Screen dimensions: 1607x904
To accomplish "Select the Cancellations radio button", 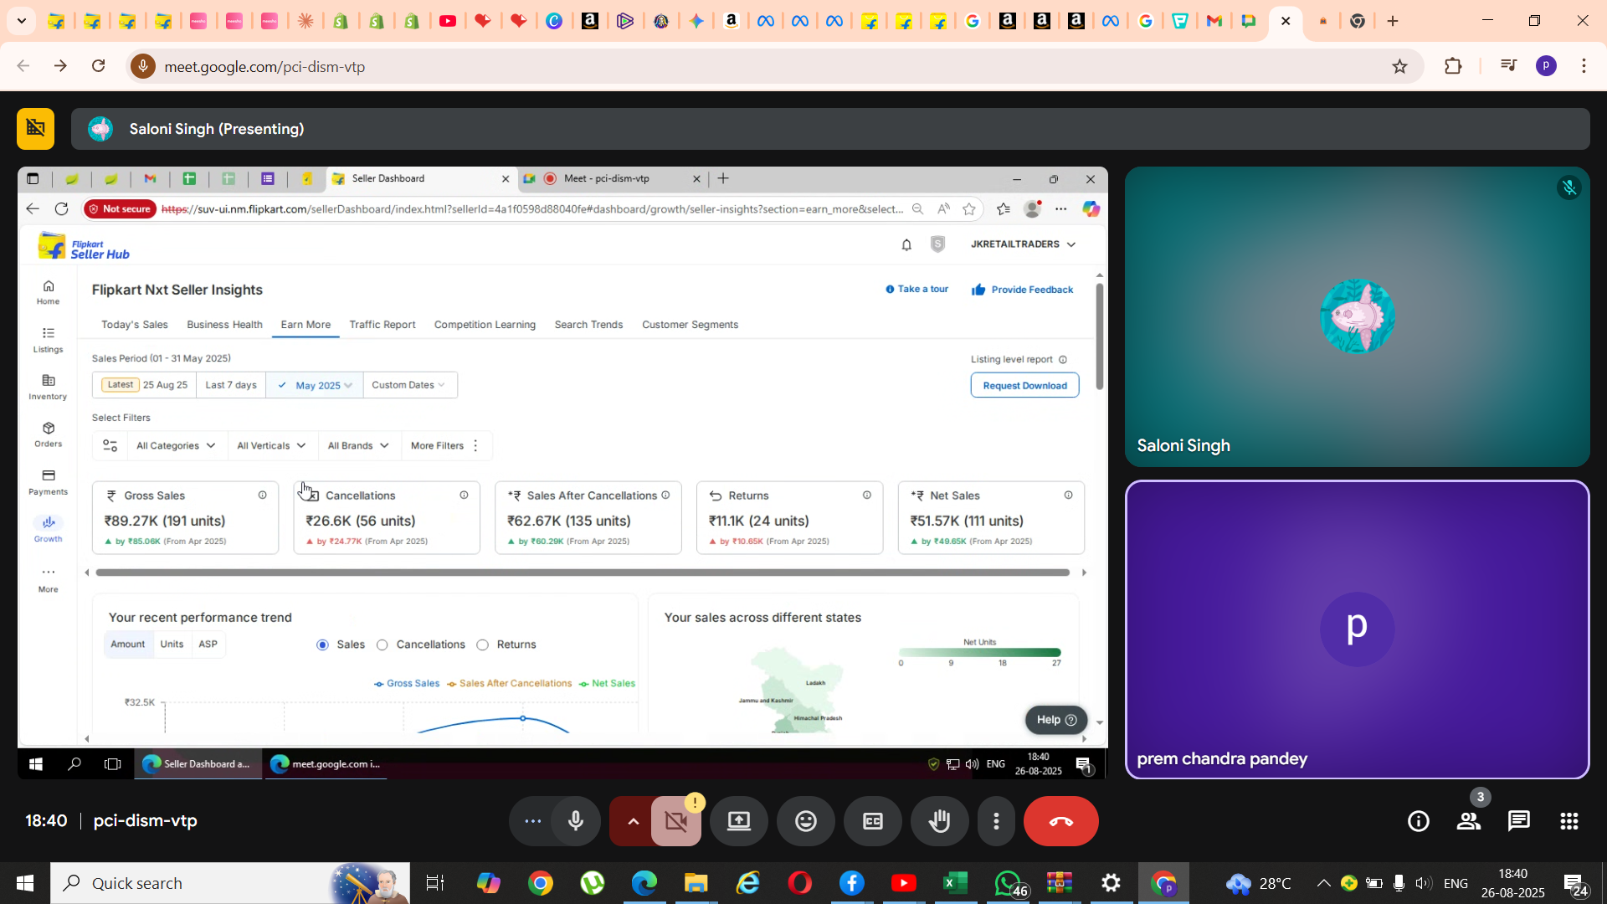I will (382, 645).
